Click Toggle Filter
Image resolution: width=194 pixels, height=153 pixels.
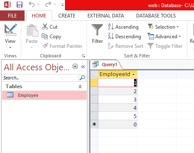point(165,46)
